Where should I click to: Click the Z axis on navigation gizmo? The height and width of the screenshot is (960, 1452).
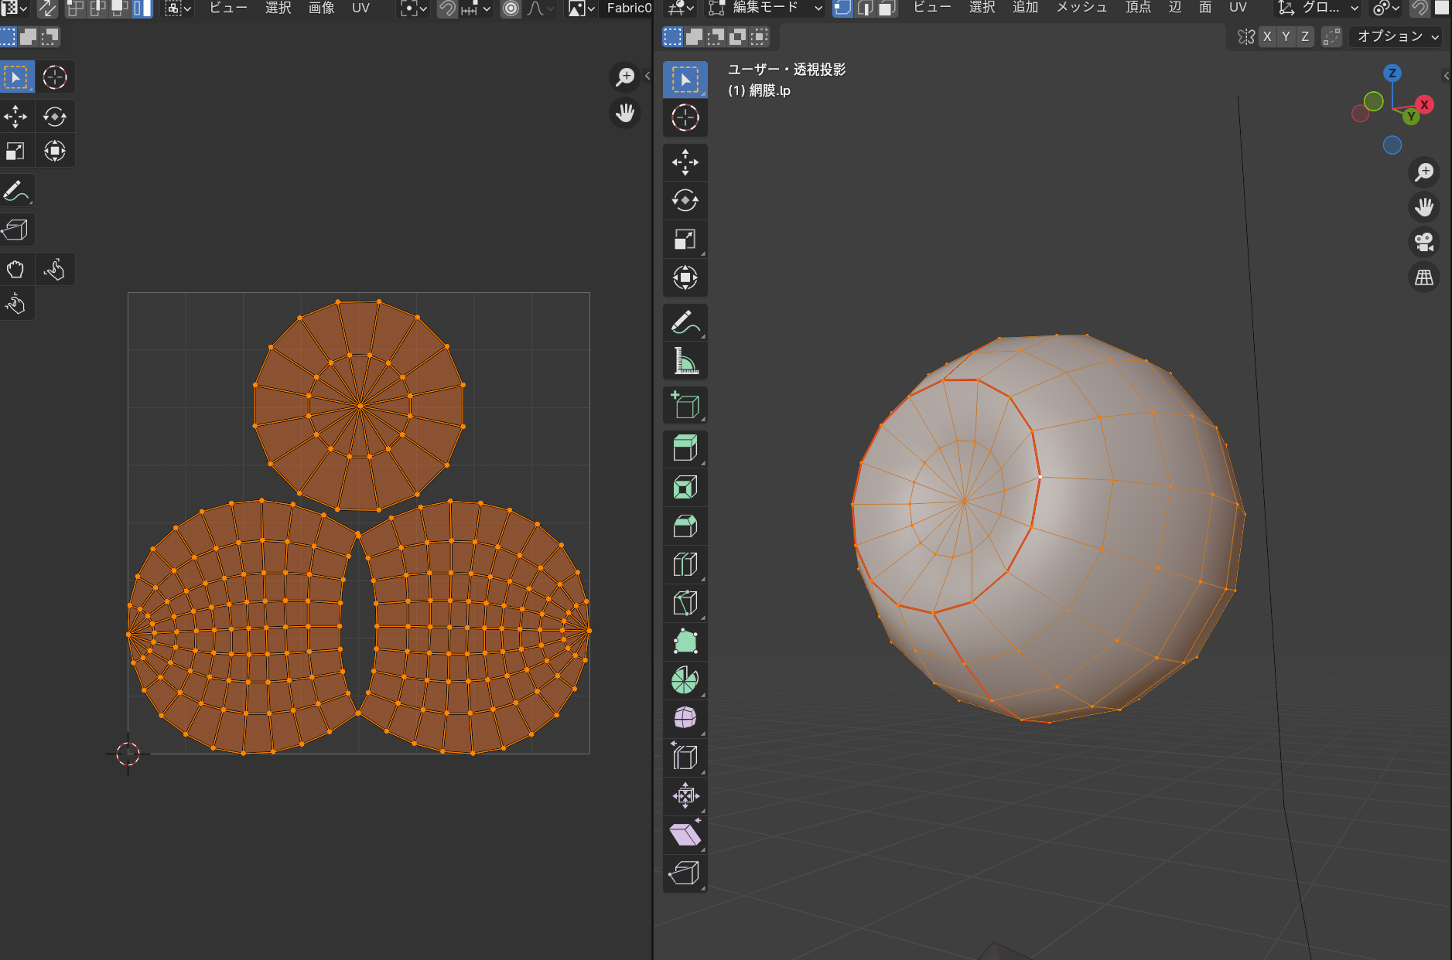tap(1392, 73)
